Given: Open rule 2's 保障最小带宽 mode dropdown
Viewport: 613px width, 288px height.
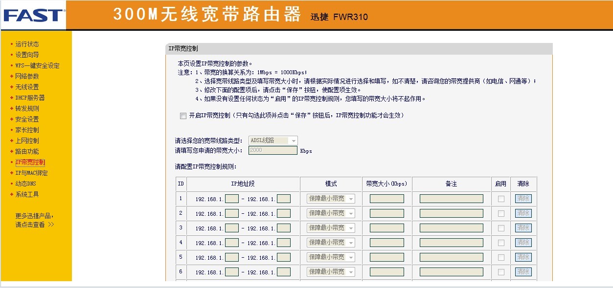Looking at the screenshot, I should point(331,213).
